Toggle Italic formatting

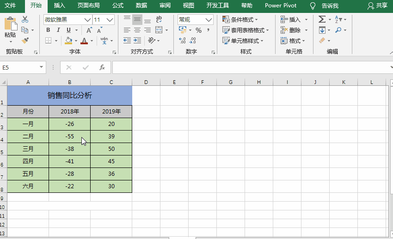click(x=58, y=30)
